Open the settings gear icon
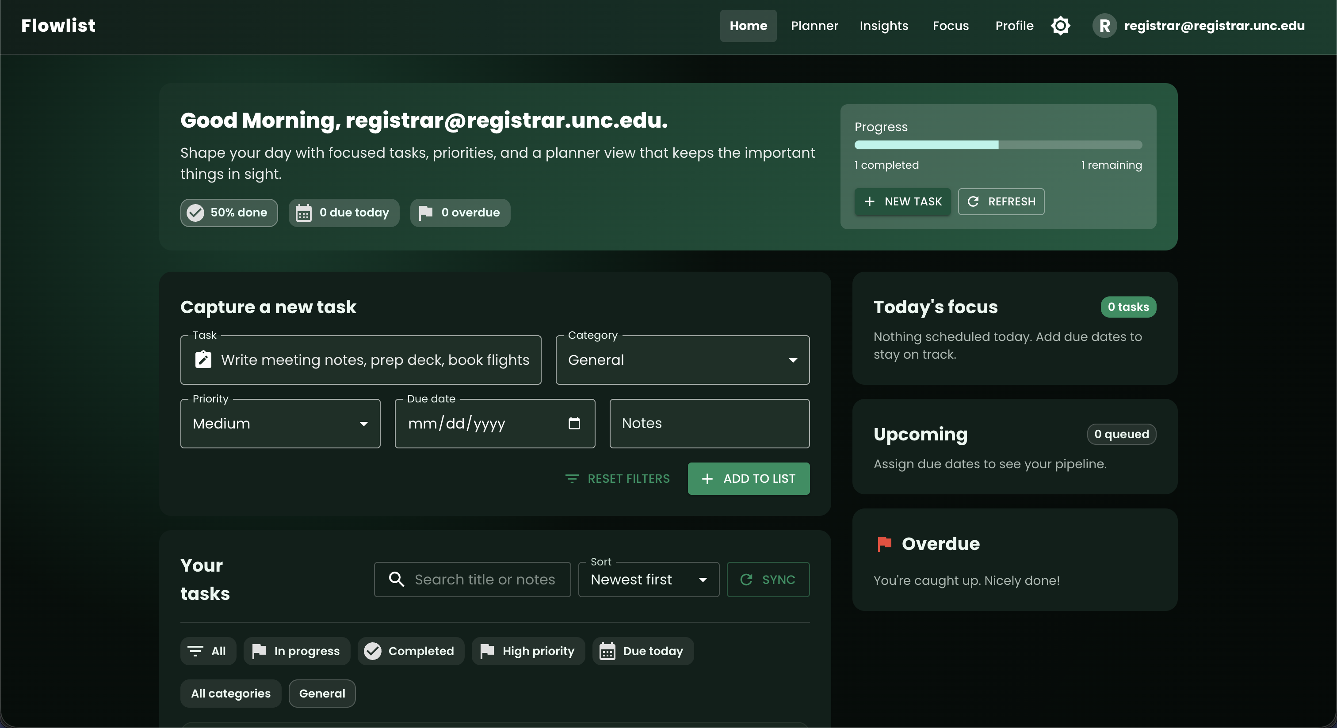This screenshot has height=728, width=1337. click(1060, 26)
